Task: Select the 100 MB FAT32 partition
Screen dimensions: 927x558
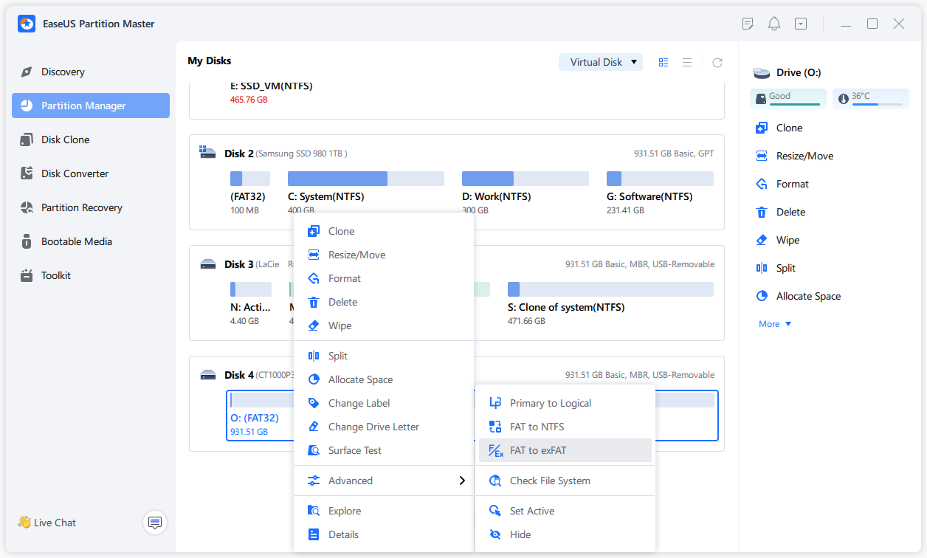Action: tap(250, 193)
